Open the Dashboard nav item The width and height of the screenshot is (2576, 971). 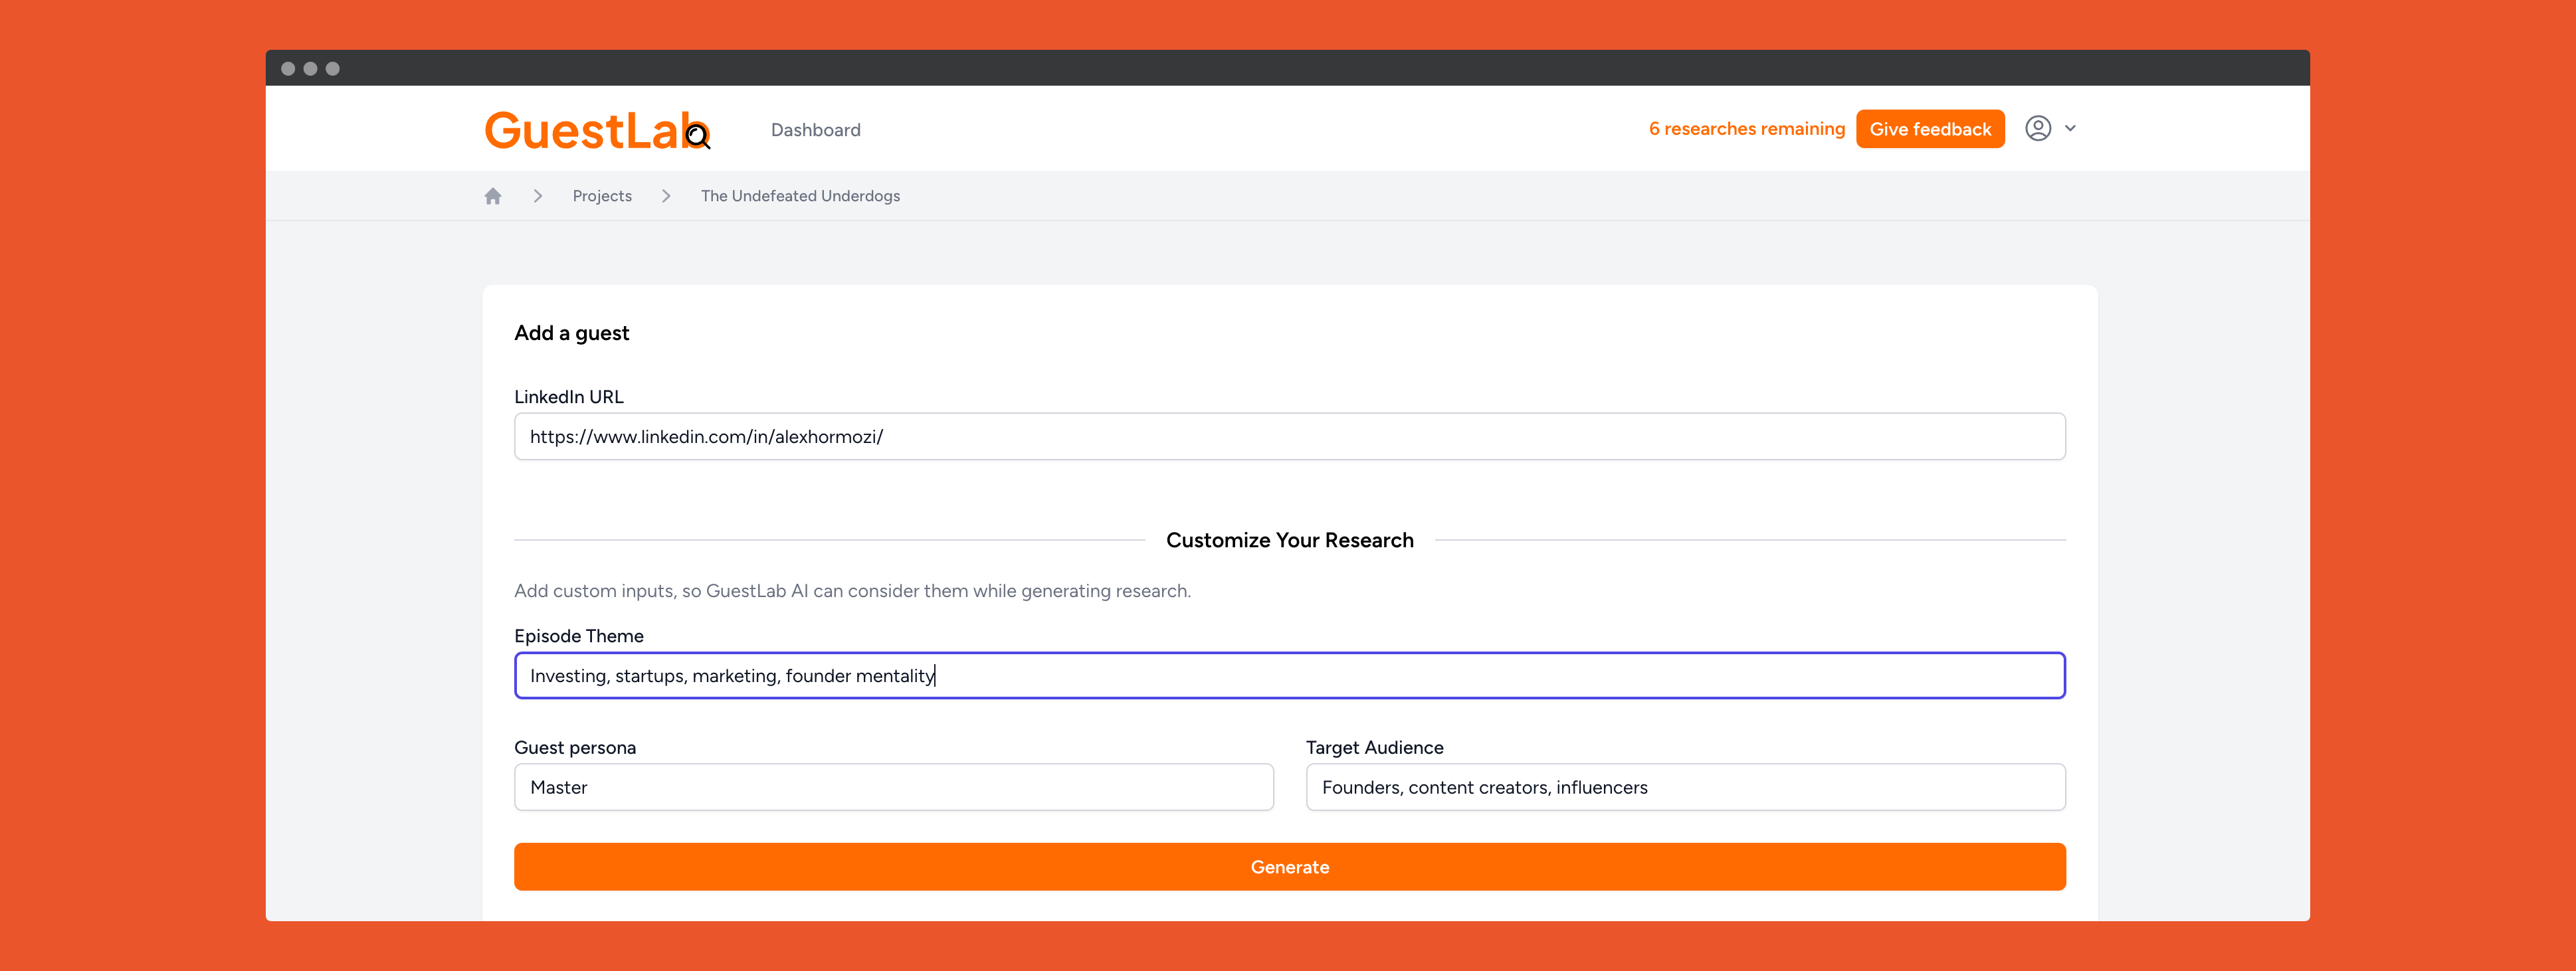(x=815, y=130)
